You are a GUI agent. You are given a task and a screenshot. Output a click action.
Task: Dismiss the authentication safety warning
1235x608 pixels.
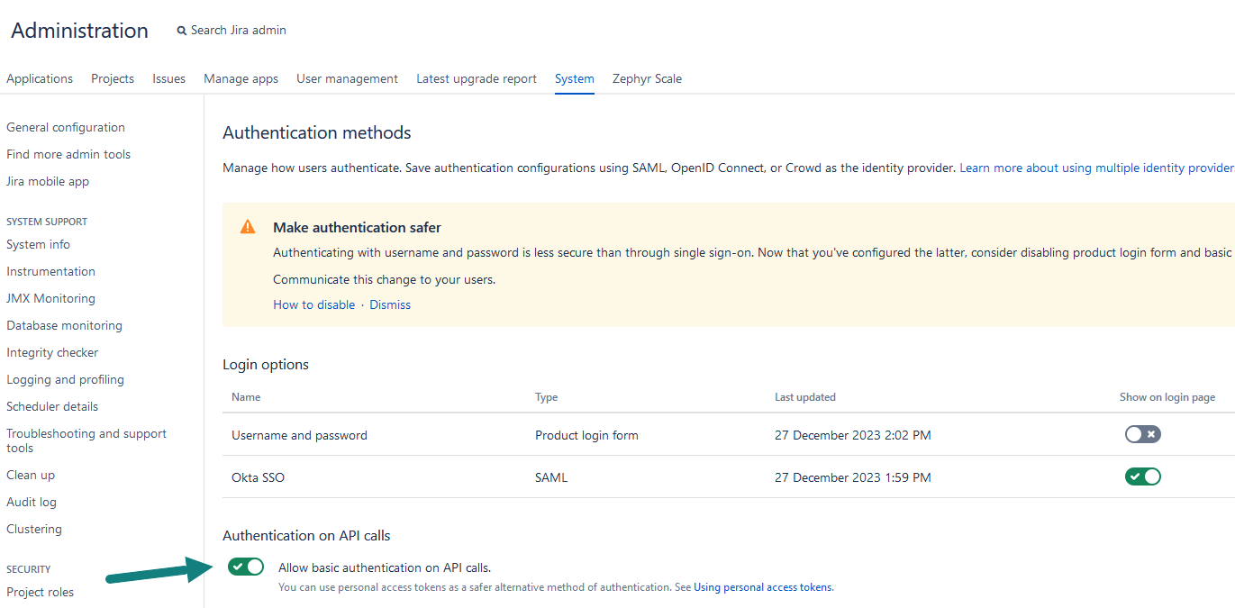pyautogui.click(x=389, y=305)
